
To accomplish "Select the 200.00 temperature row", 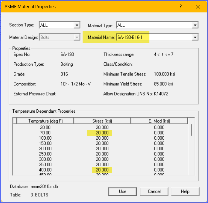I will tap(101, 148).
